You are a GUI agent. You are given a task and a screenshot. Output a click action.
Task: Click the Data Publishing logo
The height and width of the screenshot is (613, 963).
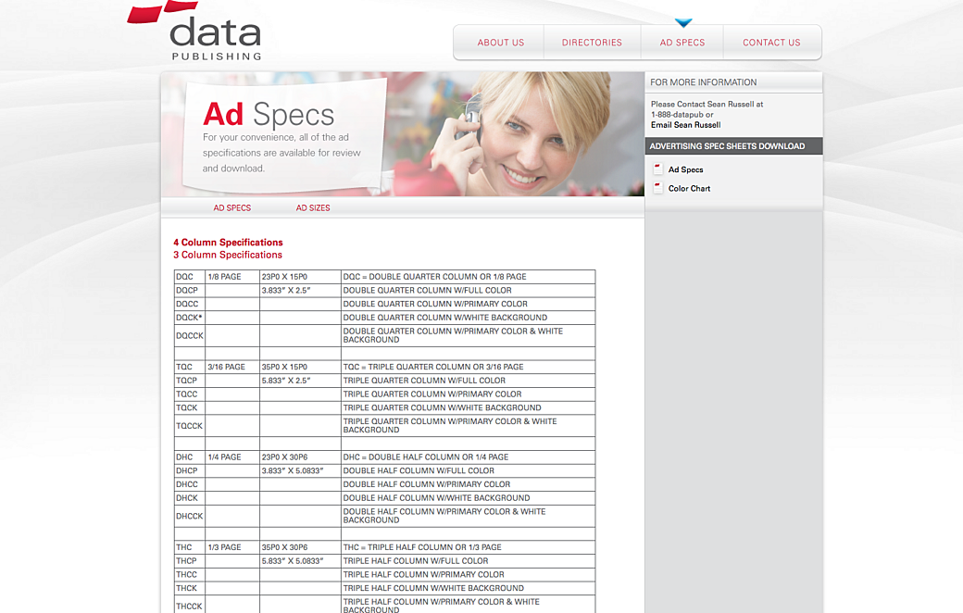pos(206,32)
